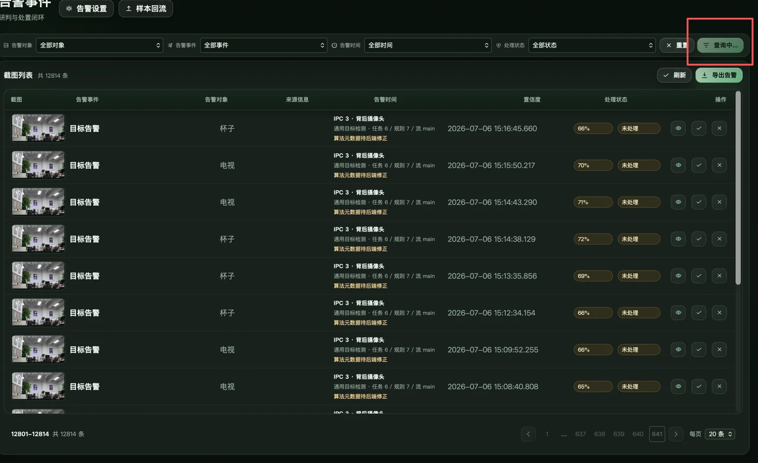
Task: Confirm the 15:13:35.856 alarm
Action: click(699, 276)
